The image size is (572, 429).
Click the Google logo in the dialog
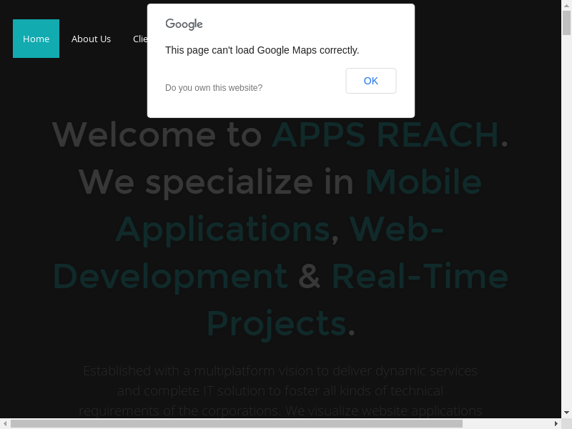[x=184, y=24]
